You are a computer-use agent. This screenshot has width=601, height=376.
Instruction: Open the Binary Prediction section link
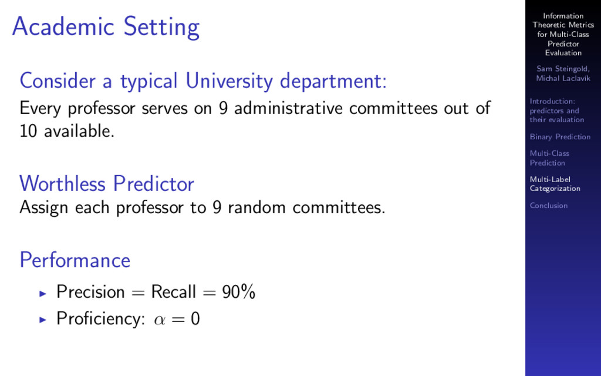click(560, 137)
